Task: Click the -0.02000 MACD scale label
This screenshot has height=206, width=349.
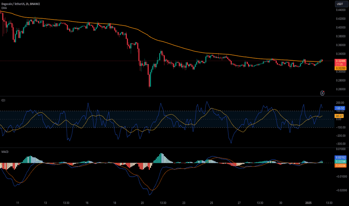Action: (x=341, y=190)
